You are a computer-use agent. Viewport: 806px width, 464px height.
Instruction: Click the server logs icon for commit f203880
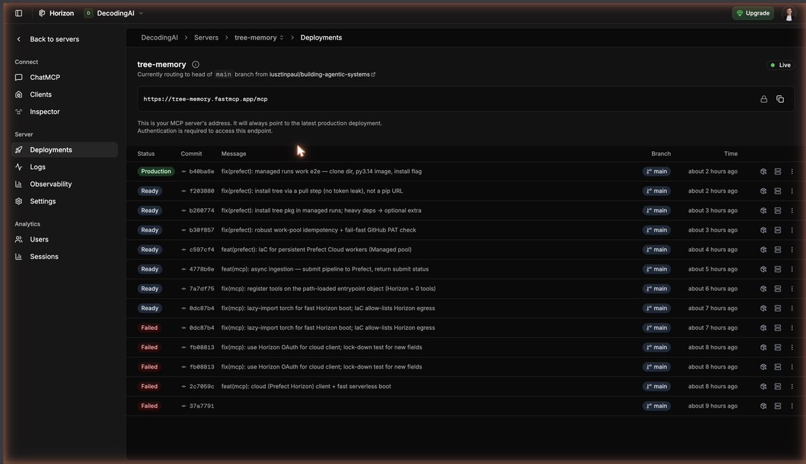778,191
